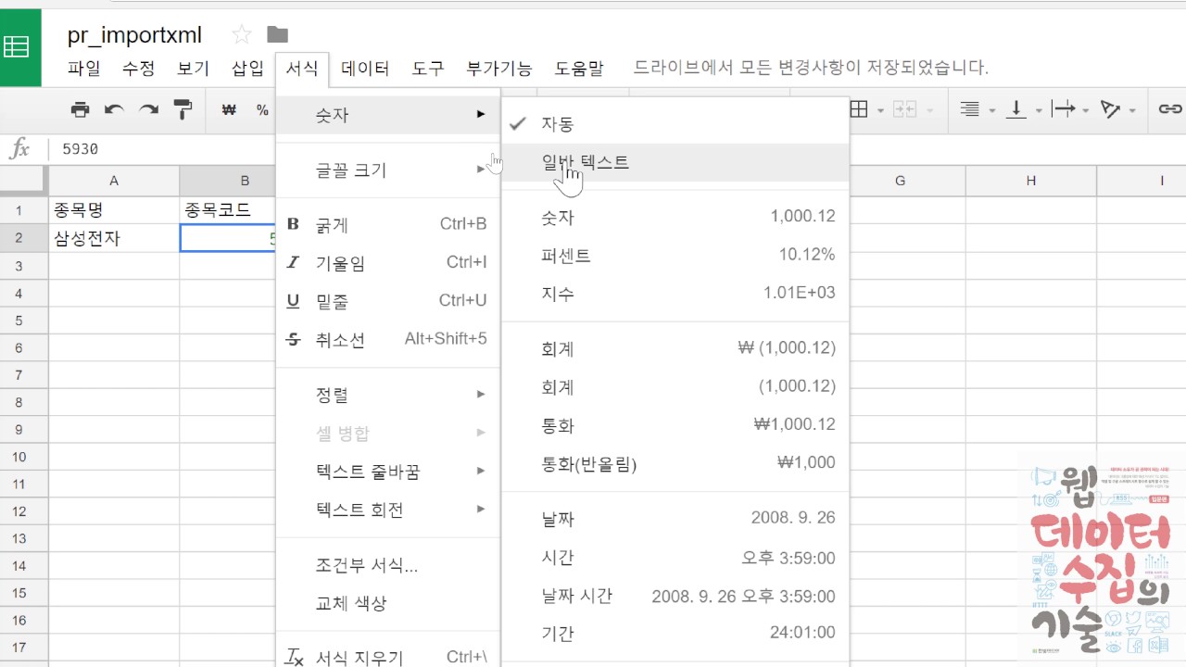
Task: Apply 취소선 strikethrough formatting
Action: [x=387, y=340]
